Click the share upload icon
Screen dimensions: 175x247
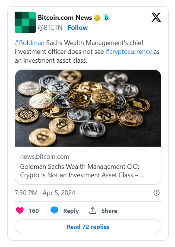pos(93,211)
